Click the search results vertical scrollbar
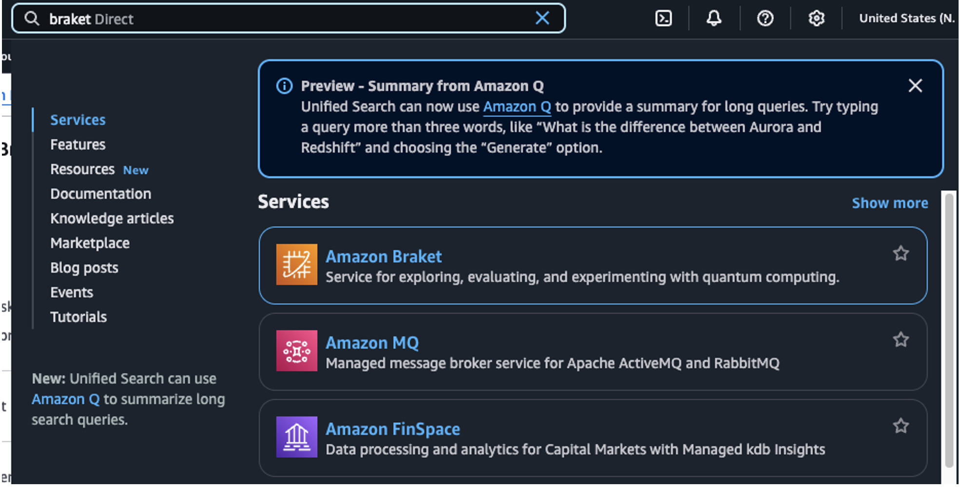The height and width of the screenshot is (491, 962). coord(949,331)
